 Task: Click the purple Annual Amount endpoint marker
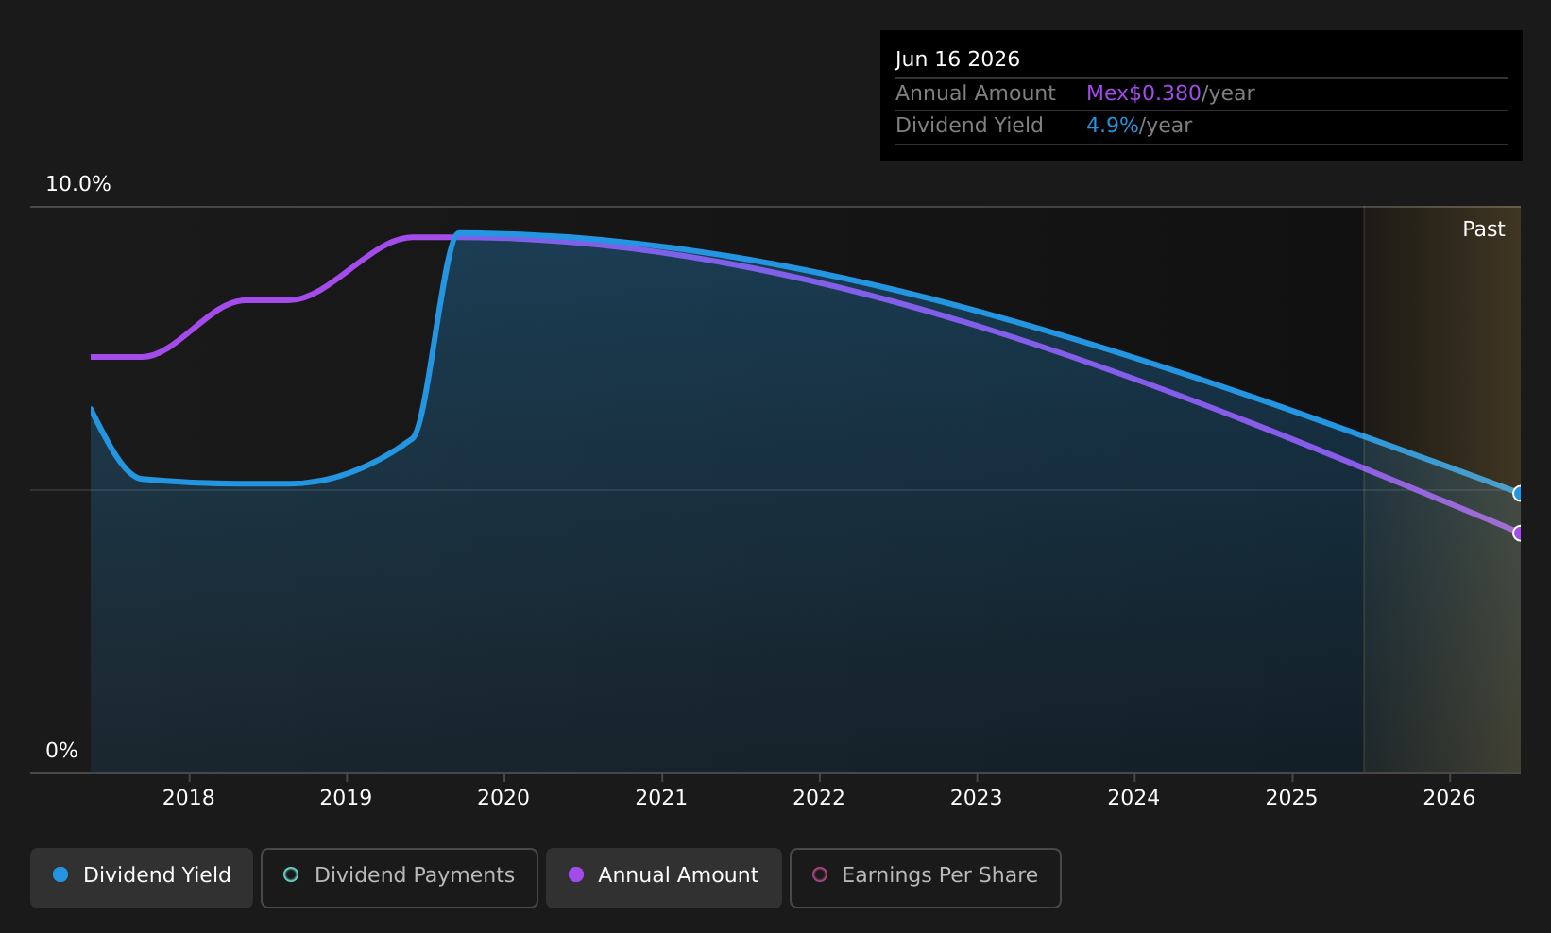(1519, 534)
